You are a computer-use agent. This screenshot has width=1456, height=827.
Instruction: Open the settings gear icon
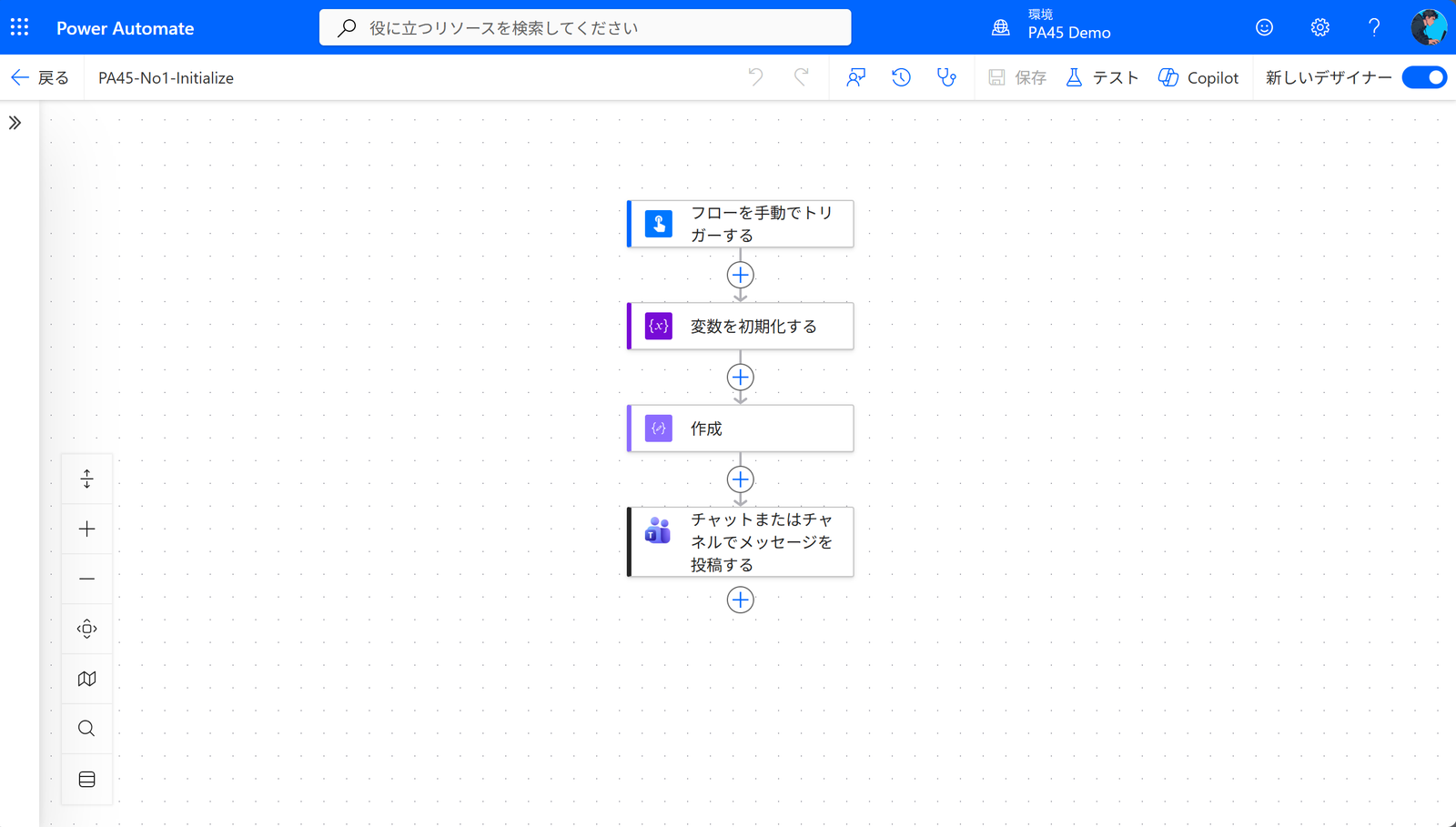(1319, 27)
